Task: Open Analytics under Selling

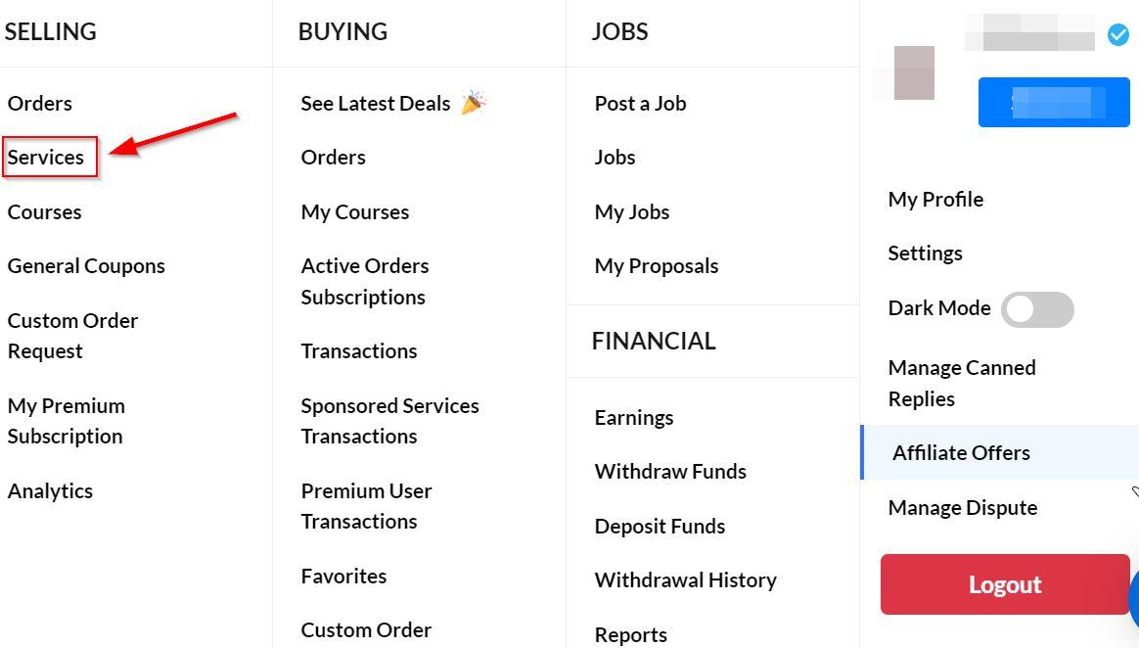Action: (50, 491)
